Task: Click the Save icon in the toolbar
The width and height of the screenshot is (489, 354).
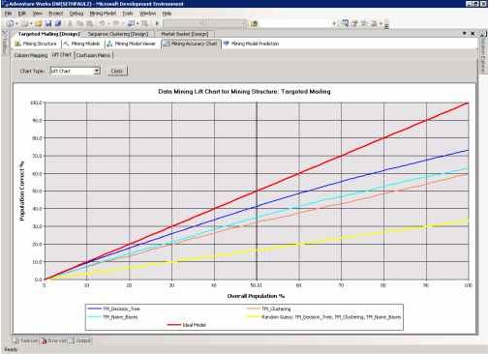Action: (x=48, y=23)
